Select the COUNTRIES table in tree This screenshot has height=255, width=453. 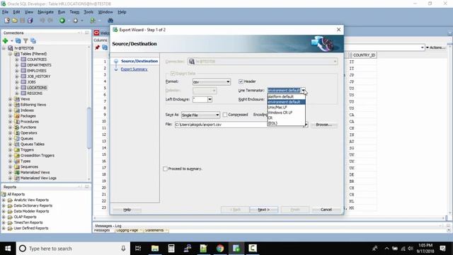click(37, 59)
